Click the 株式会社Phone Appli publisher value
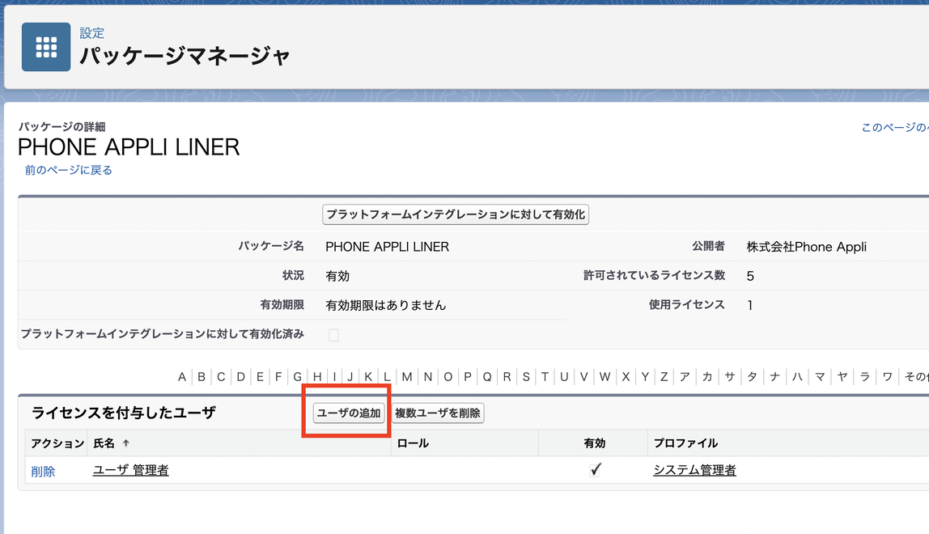 (806, 247)
